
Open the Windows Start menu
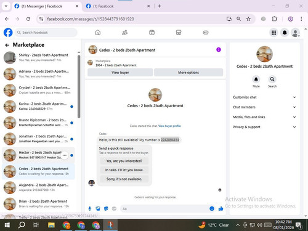(7, 225)
